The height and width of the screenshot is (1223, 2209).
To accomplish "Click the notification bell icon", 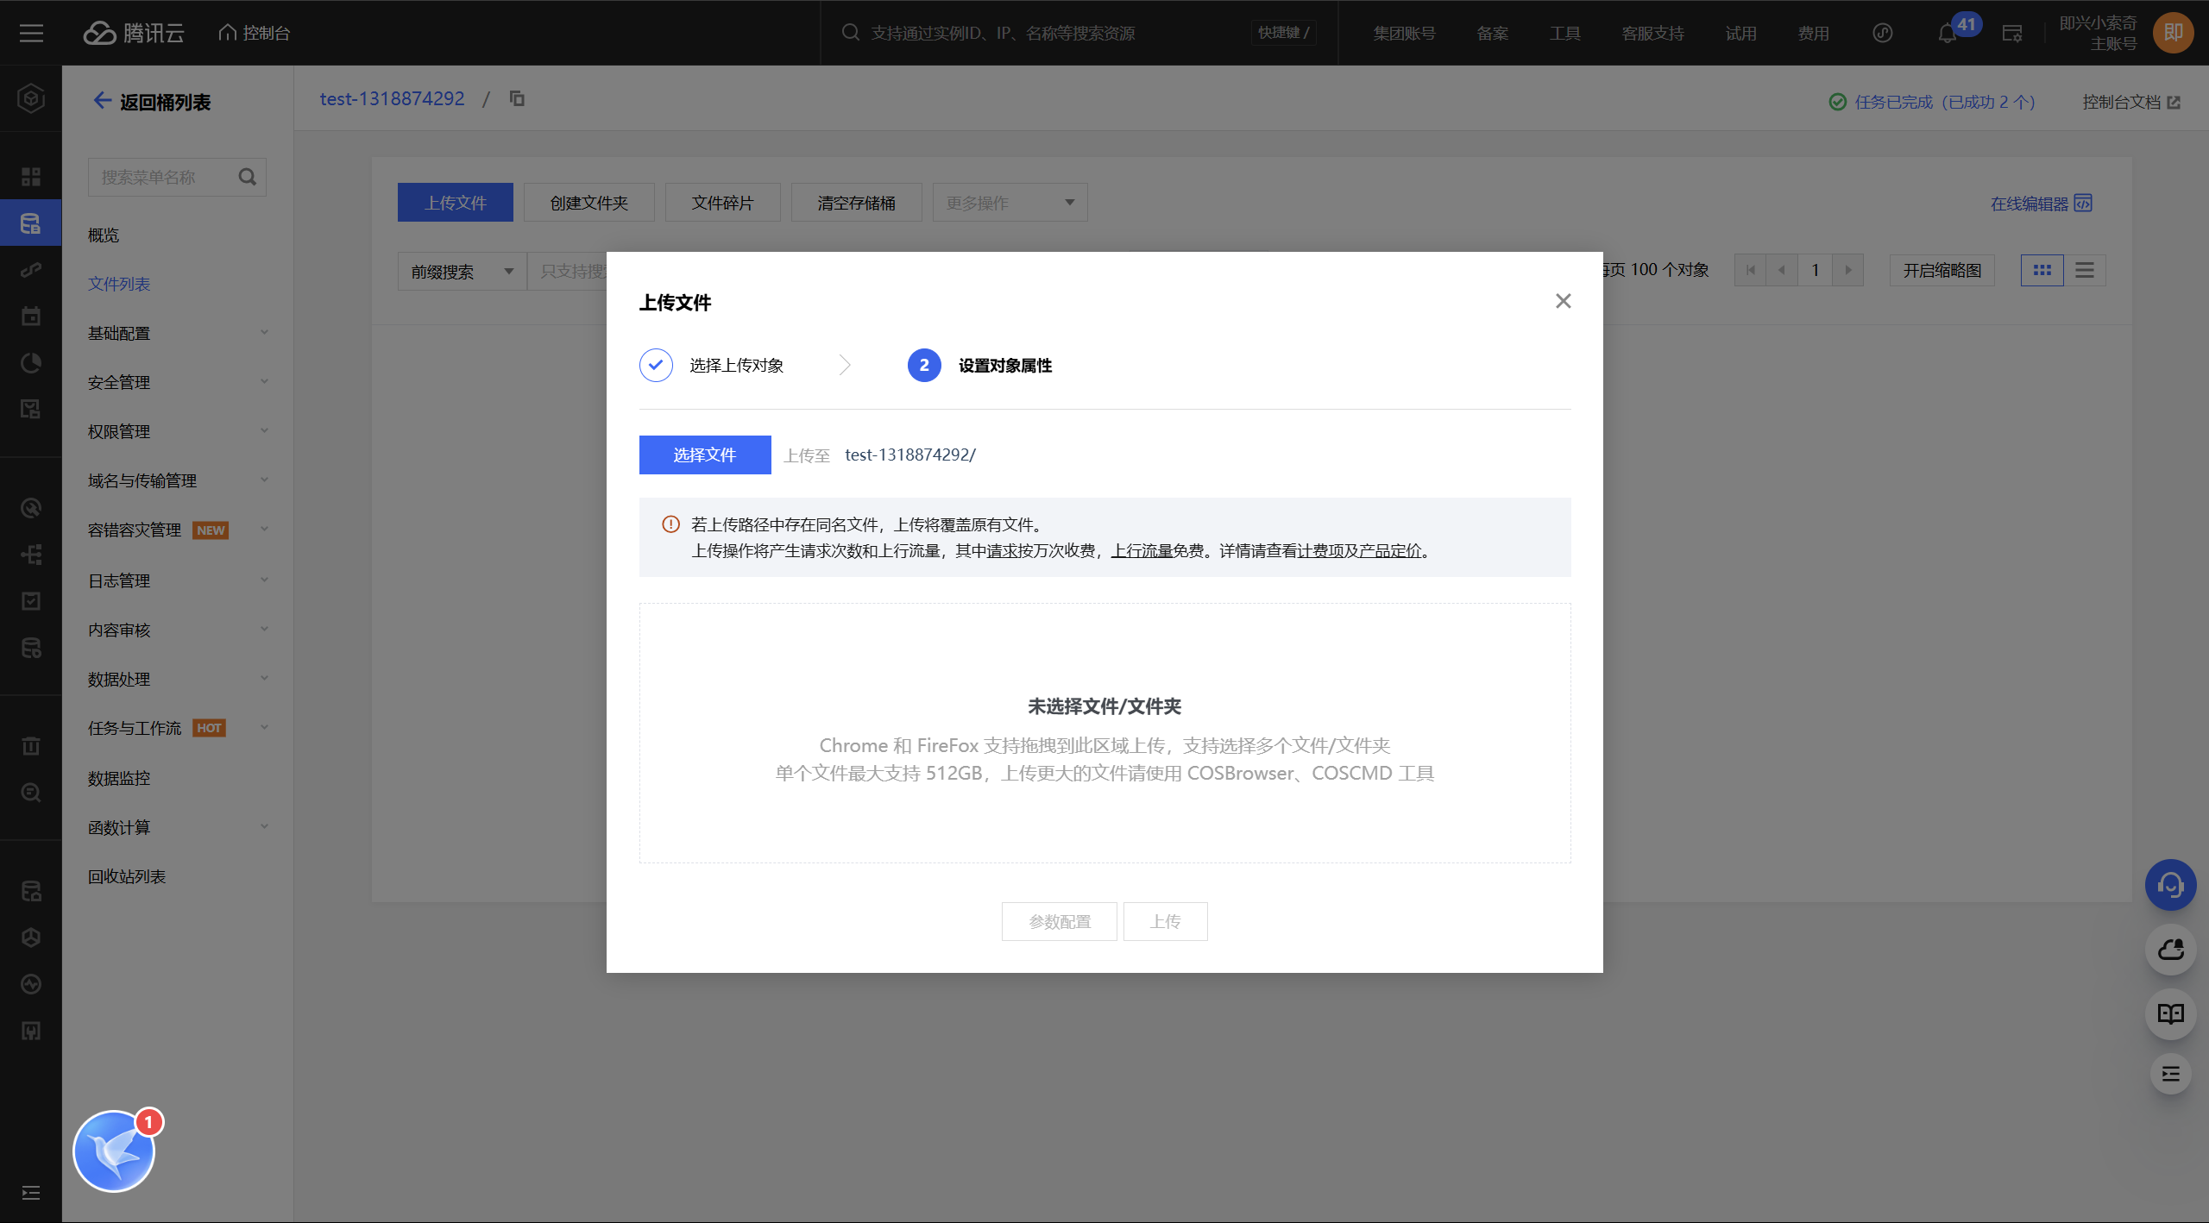I will 1947,34.
